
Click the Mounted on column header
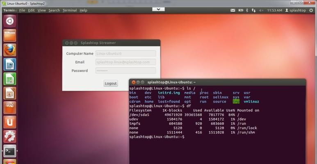tap(248, 110)
